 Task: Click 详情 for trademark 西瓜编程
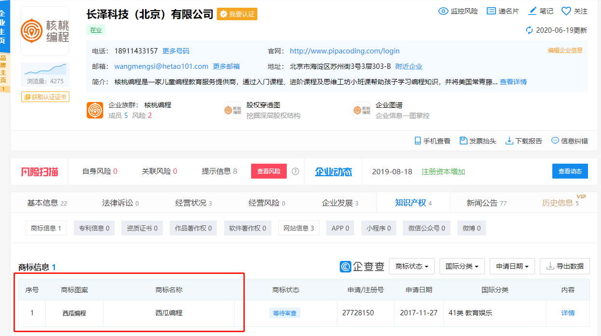568,313
